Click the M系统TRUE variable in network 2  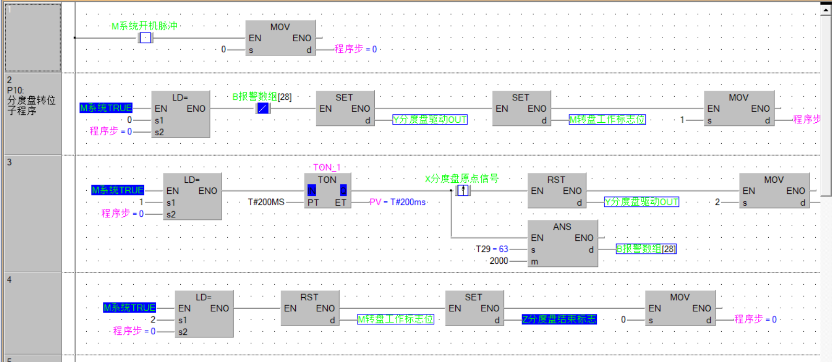[106, 108]
